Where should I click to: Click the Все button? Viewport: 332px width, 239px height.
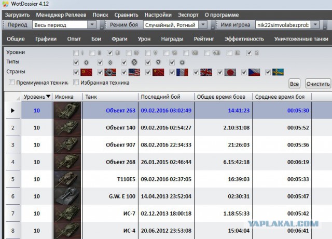coord(294,84)
